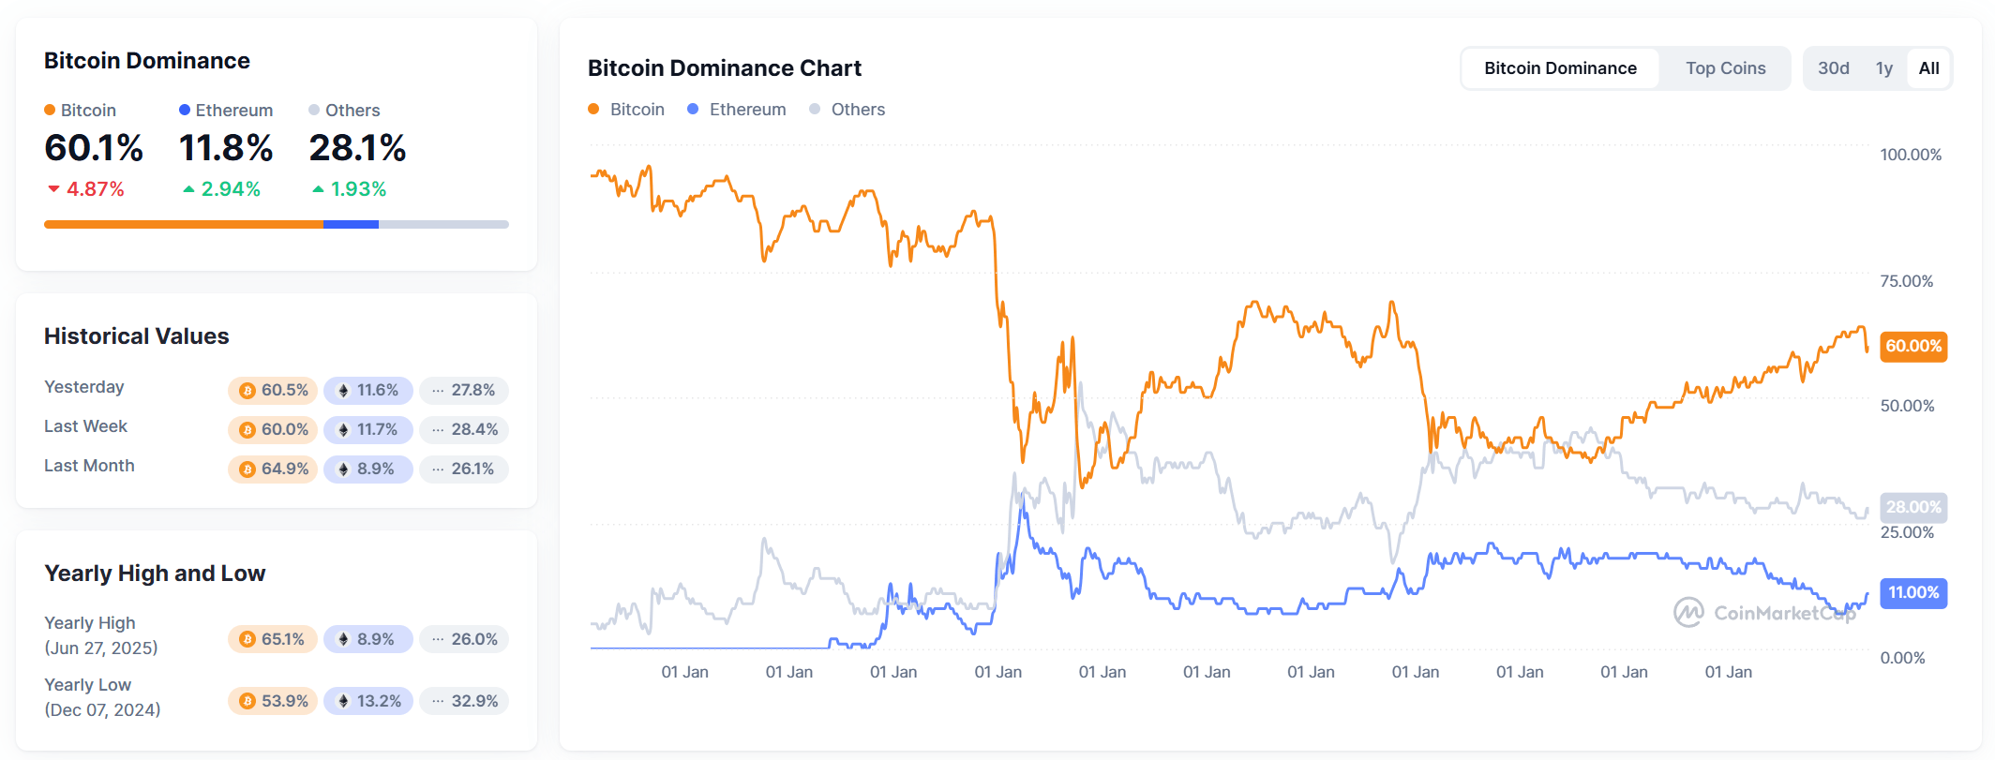Click the All time range button
1995x760 pixels.
1928,67
